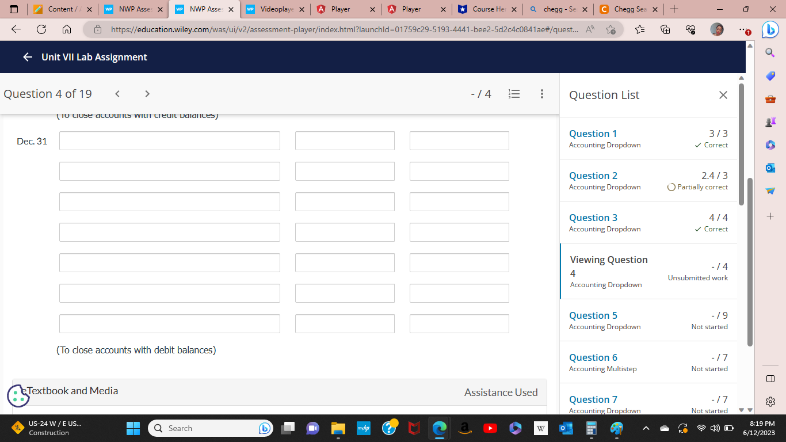The height and width of the screenshot is (442, 786).
Task: Click the taskbar Search box
Action: (211, 428)
